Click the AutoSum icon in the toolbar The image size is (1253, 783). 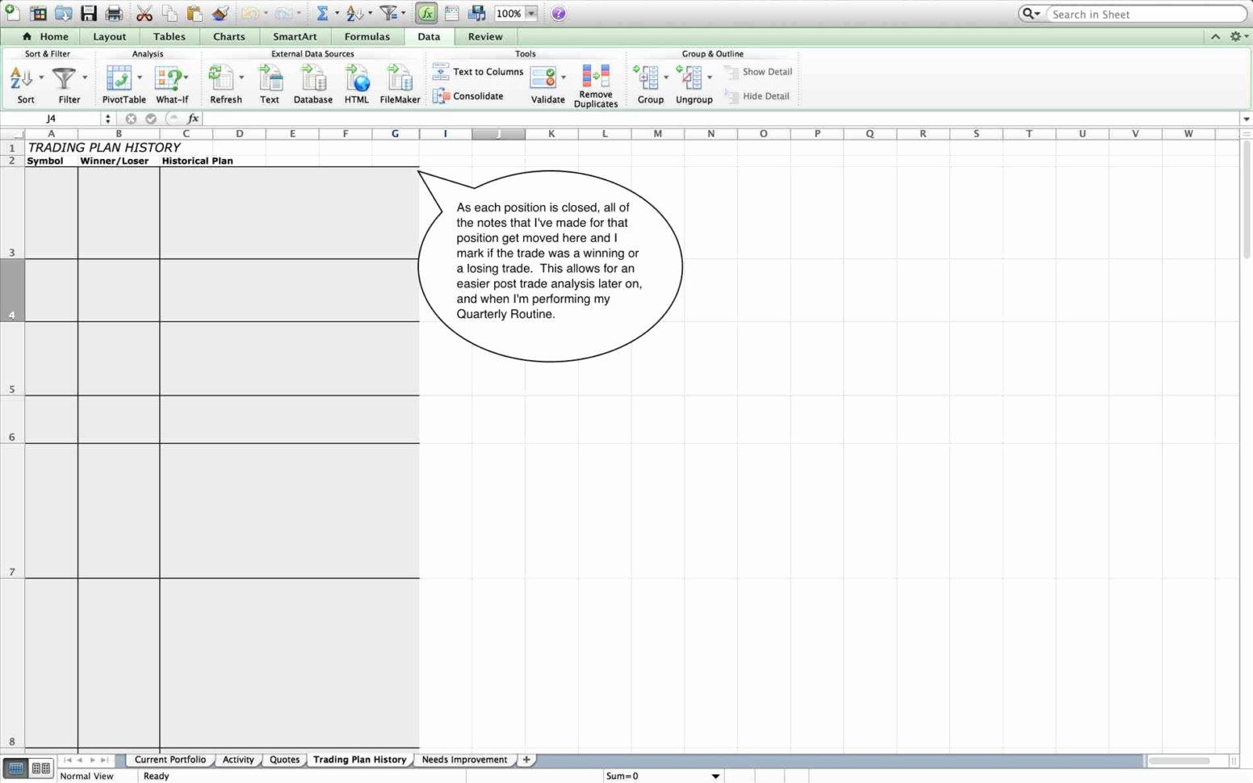click(x=324, y=13)
